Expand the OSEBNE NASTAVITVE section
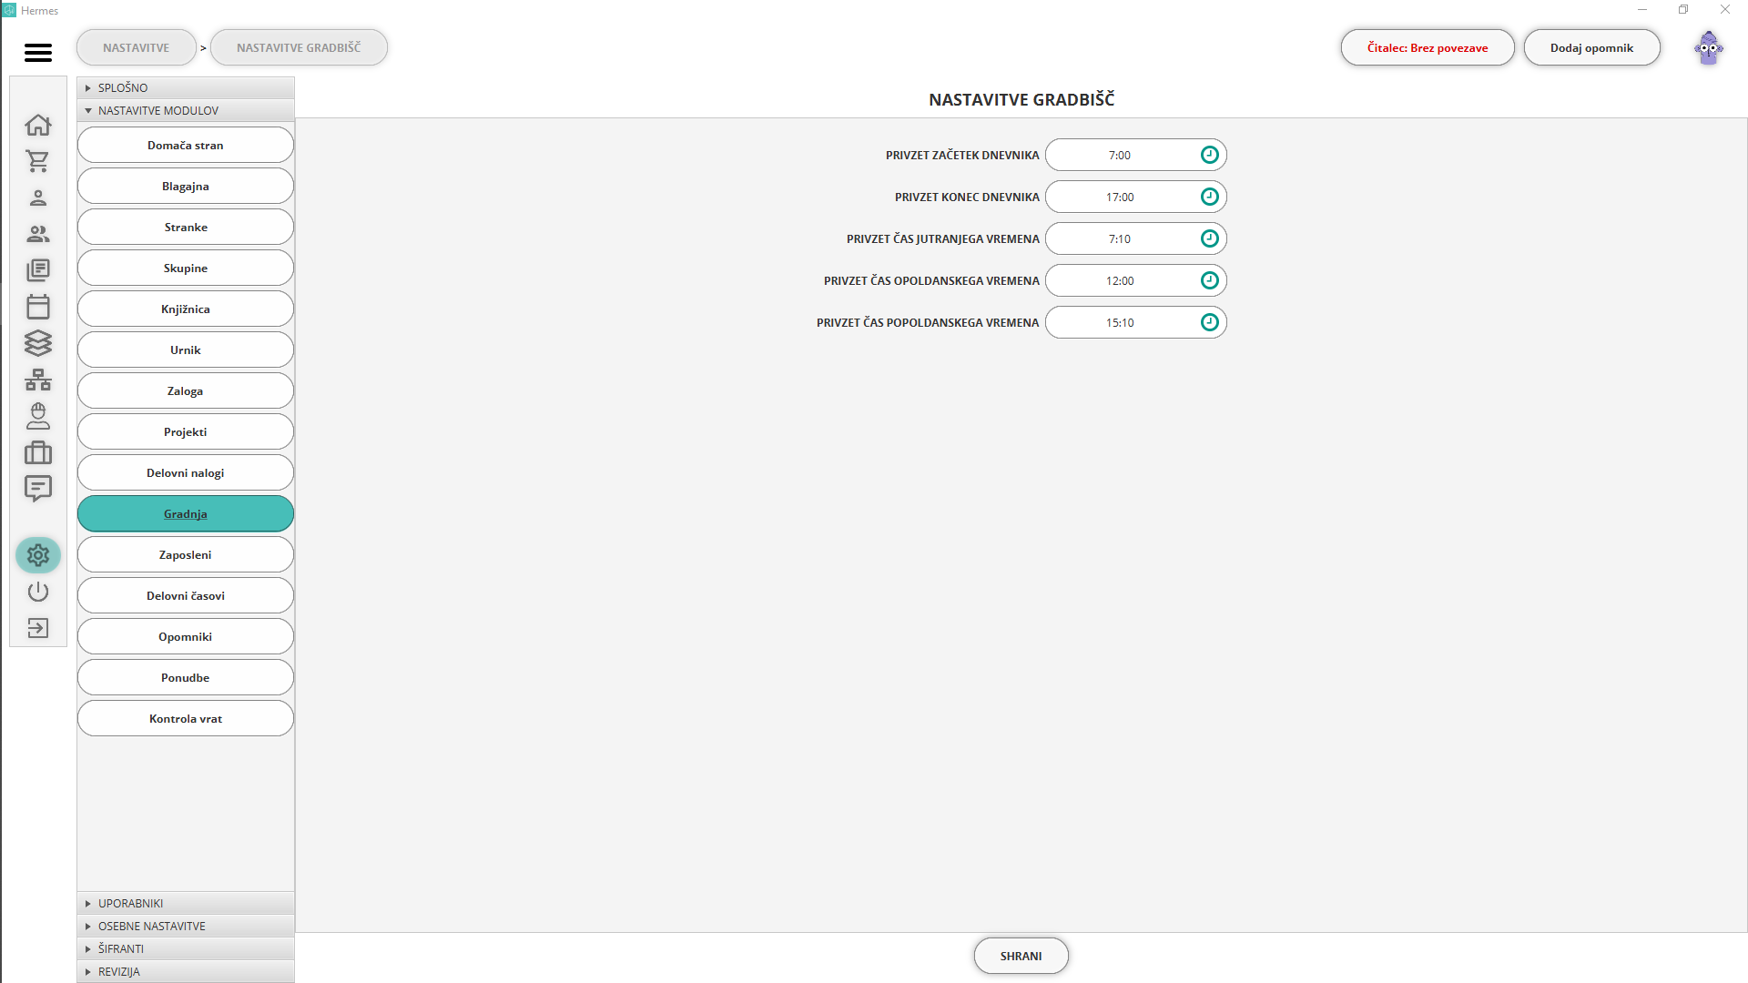 pyautogui.click(x=186, y=926)
